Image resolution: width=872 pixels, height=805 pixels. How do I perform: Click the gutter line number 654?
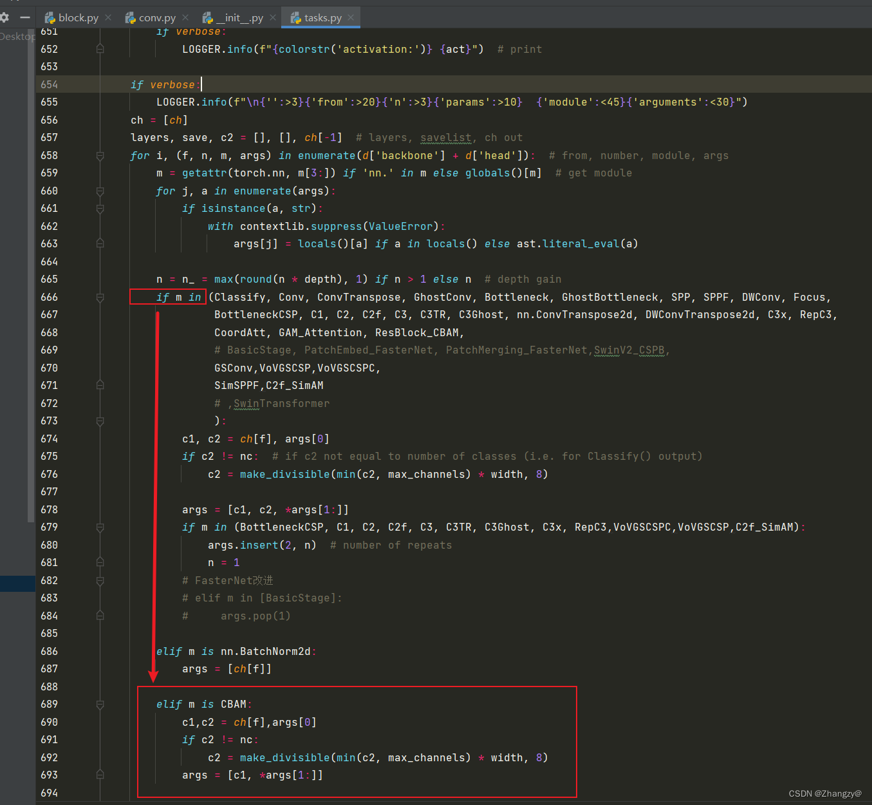[49, 84]
